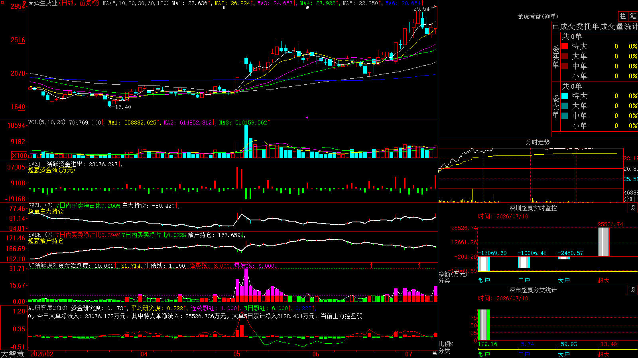The image size is (638, 358).
Task: Click the 龙虎看盘(逐单) panel title
Action: pyautogui.click(x=538, y=16)
